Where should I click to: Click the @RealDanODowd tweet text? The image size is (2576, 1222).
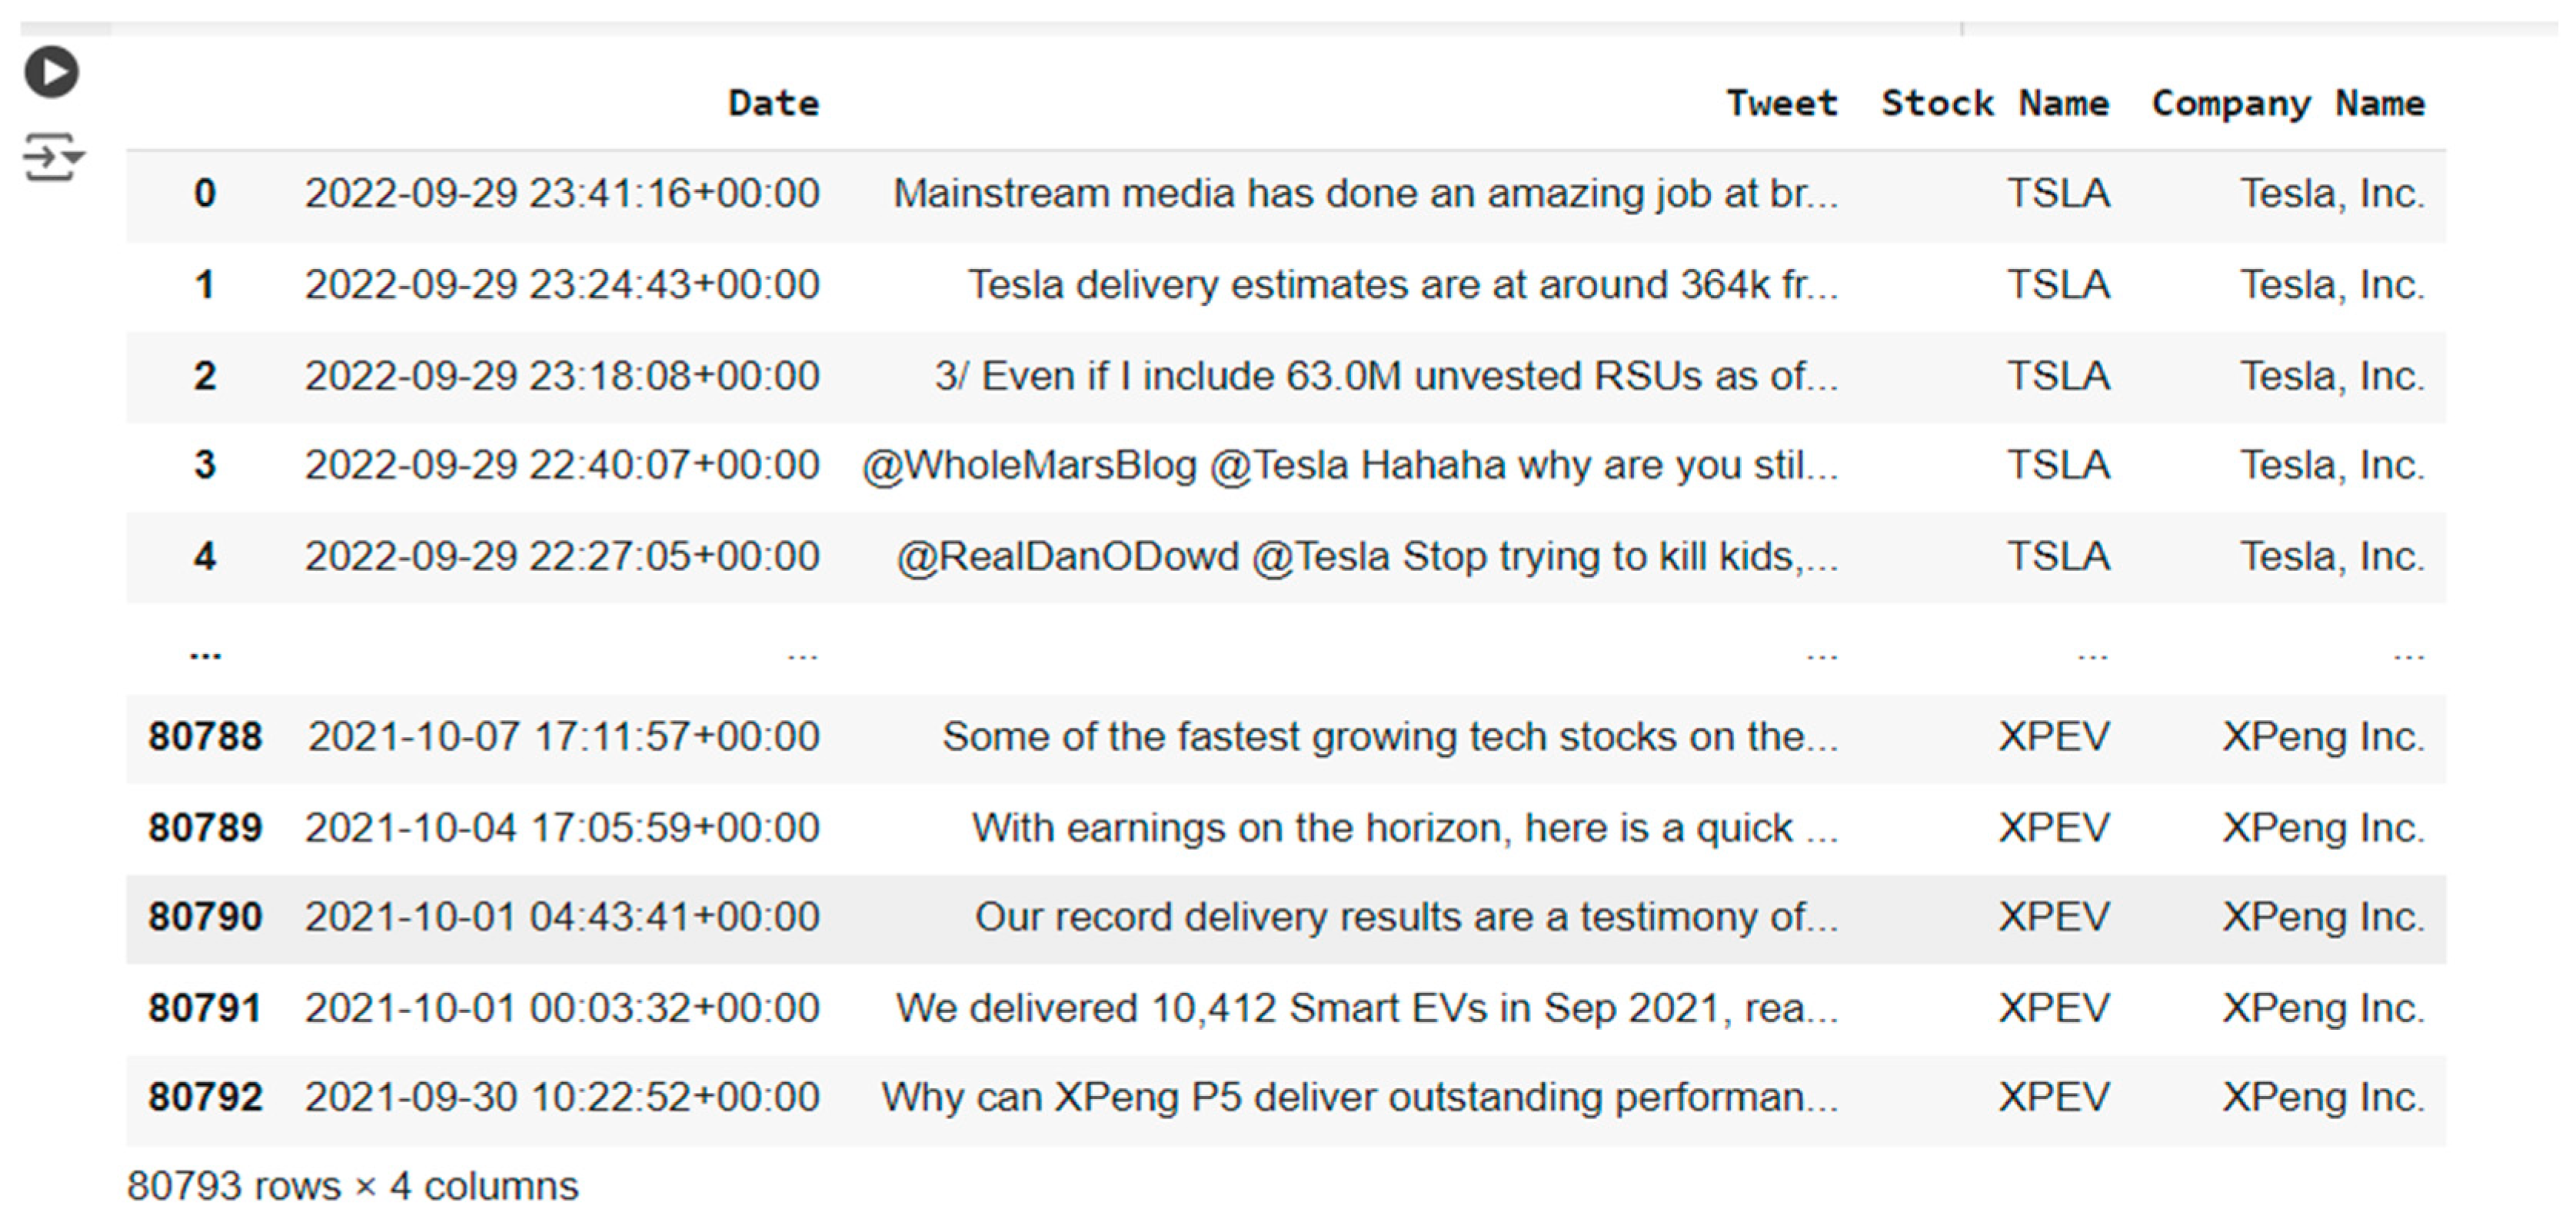pos(1366,556)
